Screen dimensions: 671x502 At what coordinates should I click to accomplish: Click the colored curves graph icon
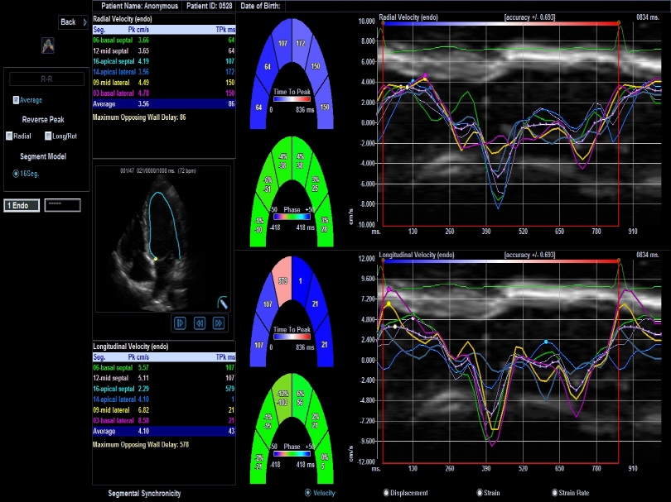[48, 48]
